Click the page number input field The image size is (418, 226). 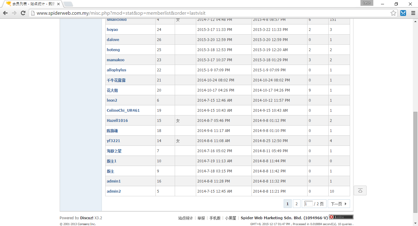pos(308,204)
